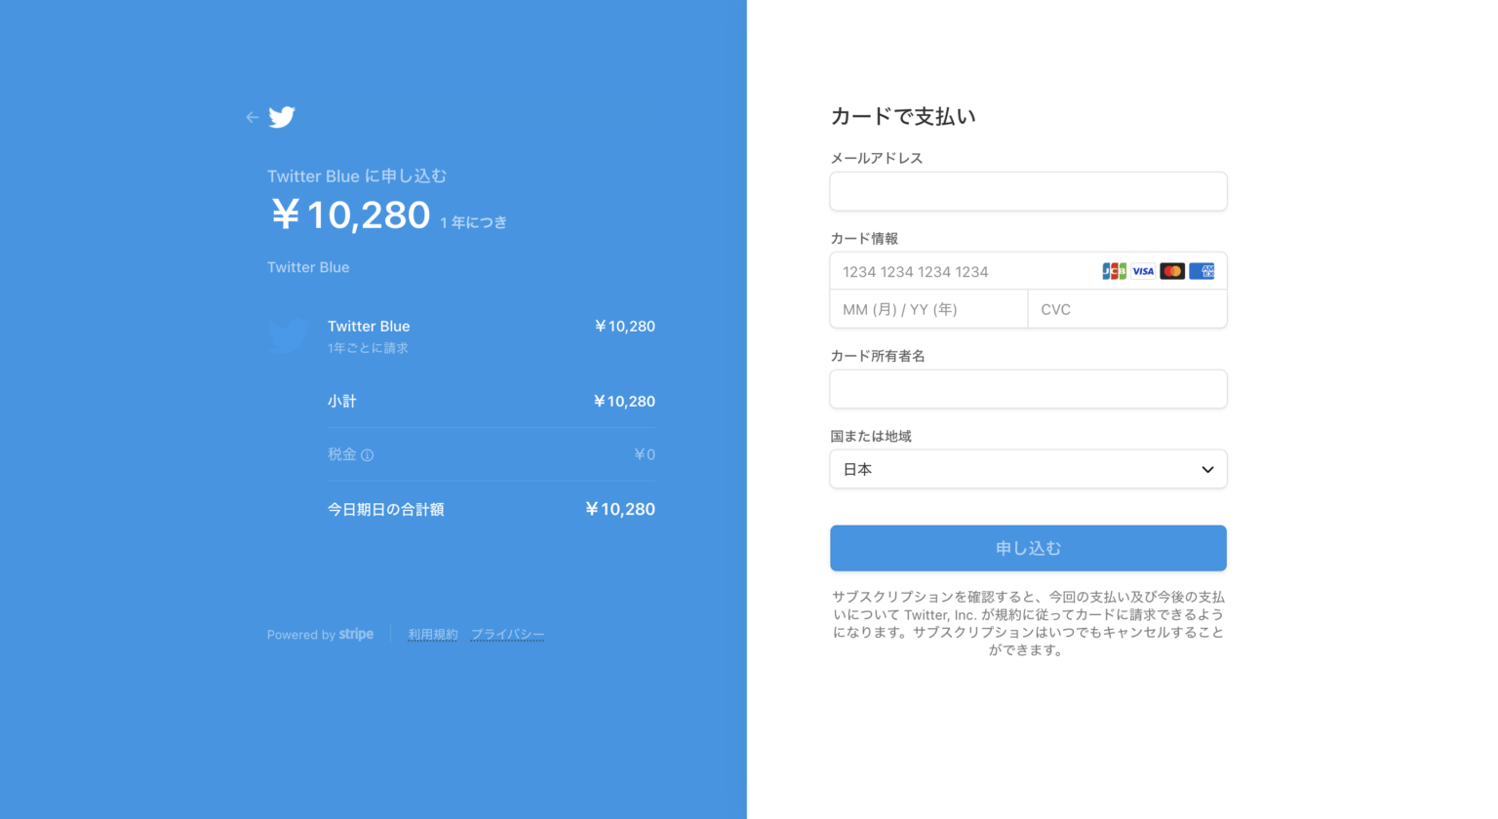Click the Powered by Stripe link

[x=320, y=635]
